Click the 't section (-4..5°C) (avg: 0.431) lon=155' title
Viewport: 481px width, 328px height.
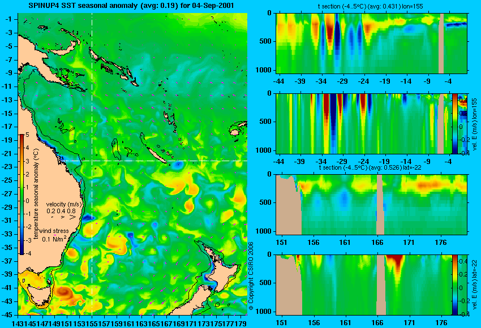pyautogui.click(x=370, y=6)
